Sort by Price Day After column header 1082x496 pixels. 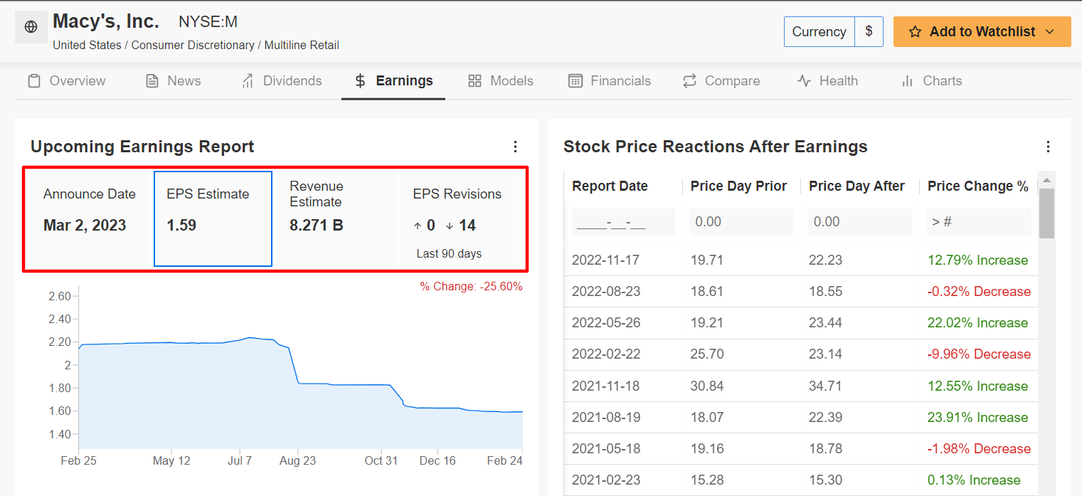856,186
